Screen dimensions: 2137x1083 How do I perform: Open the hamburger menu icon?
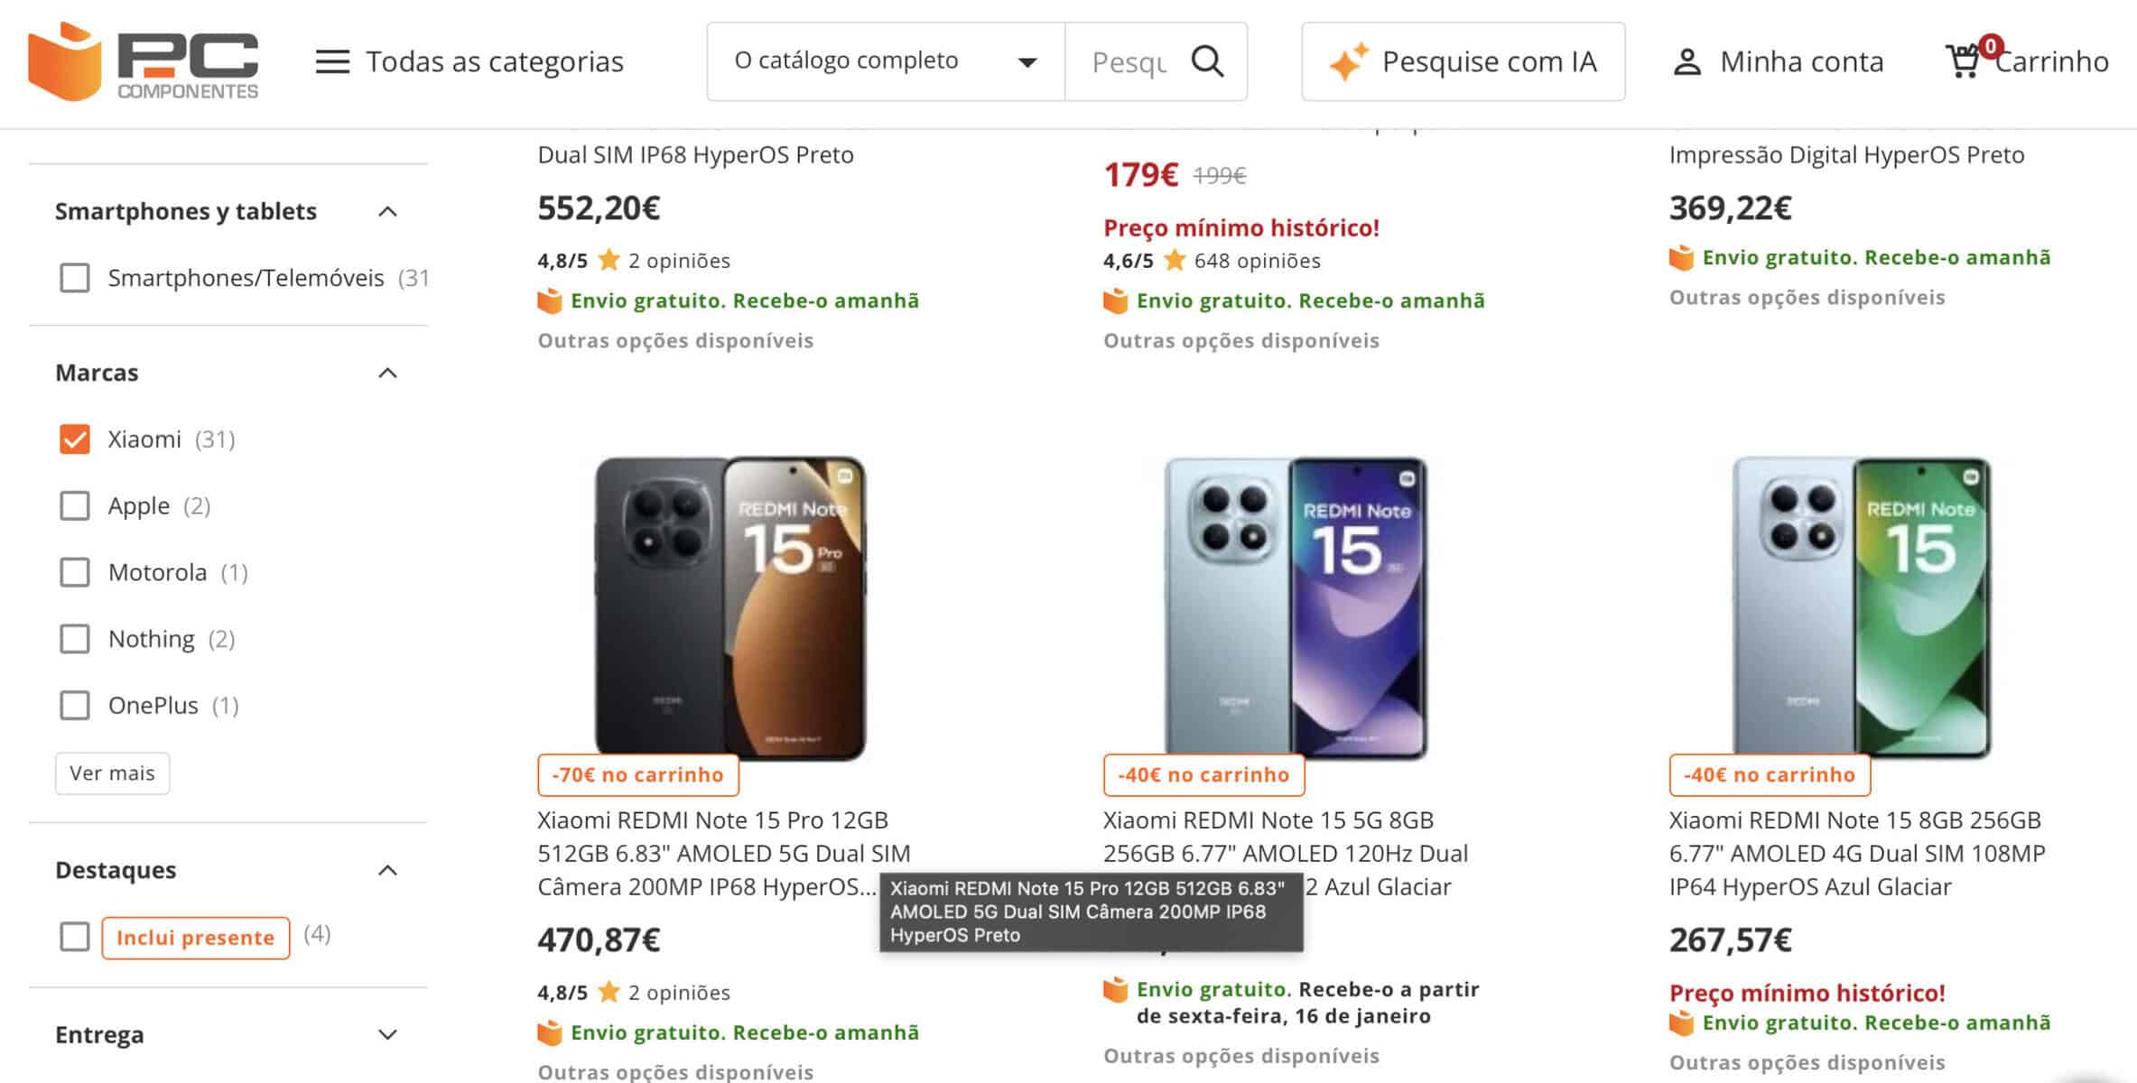pos(331,61)
